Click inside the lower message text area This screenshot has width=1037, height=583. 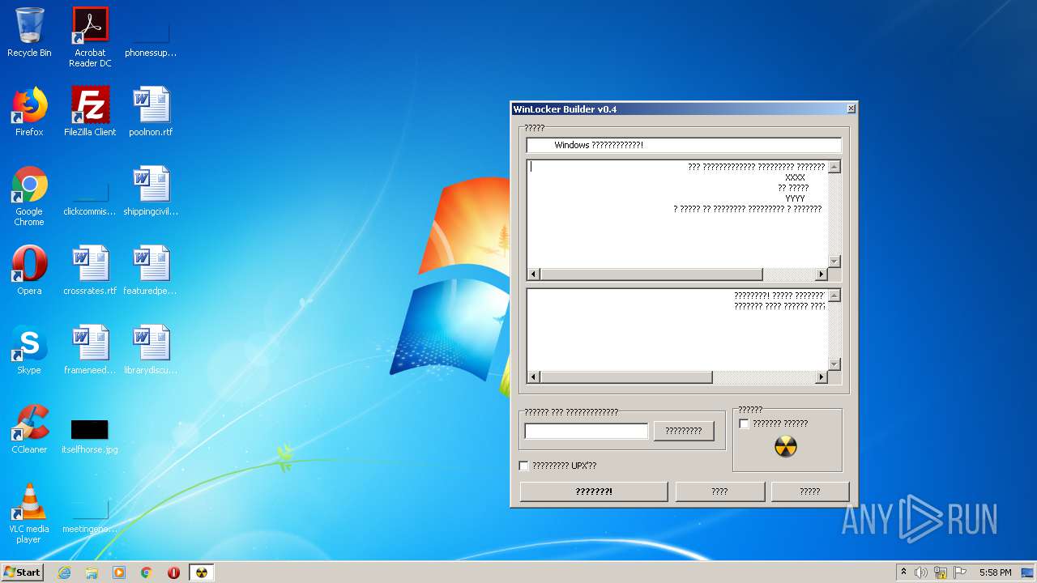click(677, 330)
